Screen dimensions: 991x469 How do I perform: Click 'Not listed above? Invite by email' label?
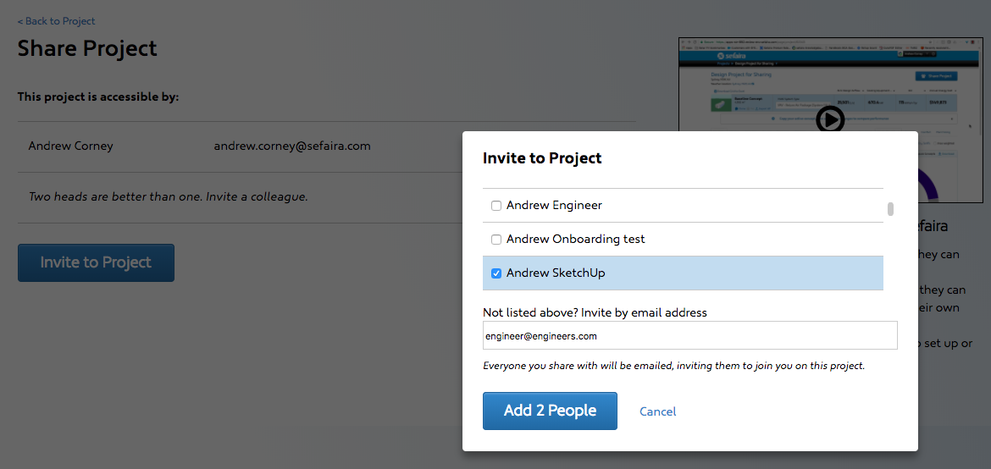tap(595, 312)
